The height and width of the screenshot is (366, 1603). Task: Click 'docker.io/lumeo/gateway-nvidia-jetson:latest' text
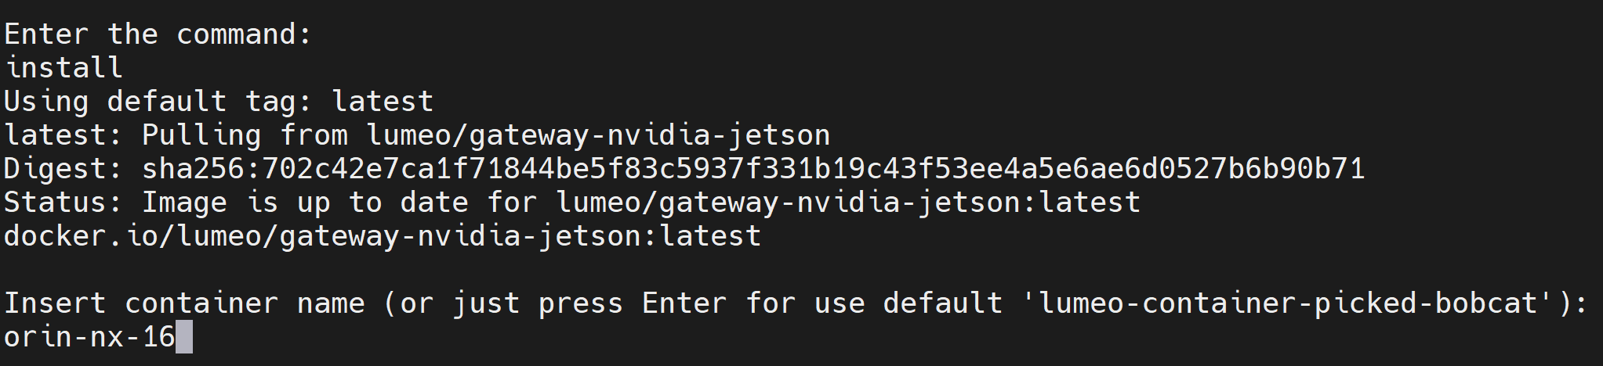(x=383, y=236)
